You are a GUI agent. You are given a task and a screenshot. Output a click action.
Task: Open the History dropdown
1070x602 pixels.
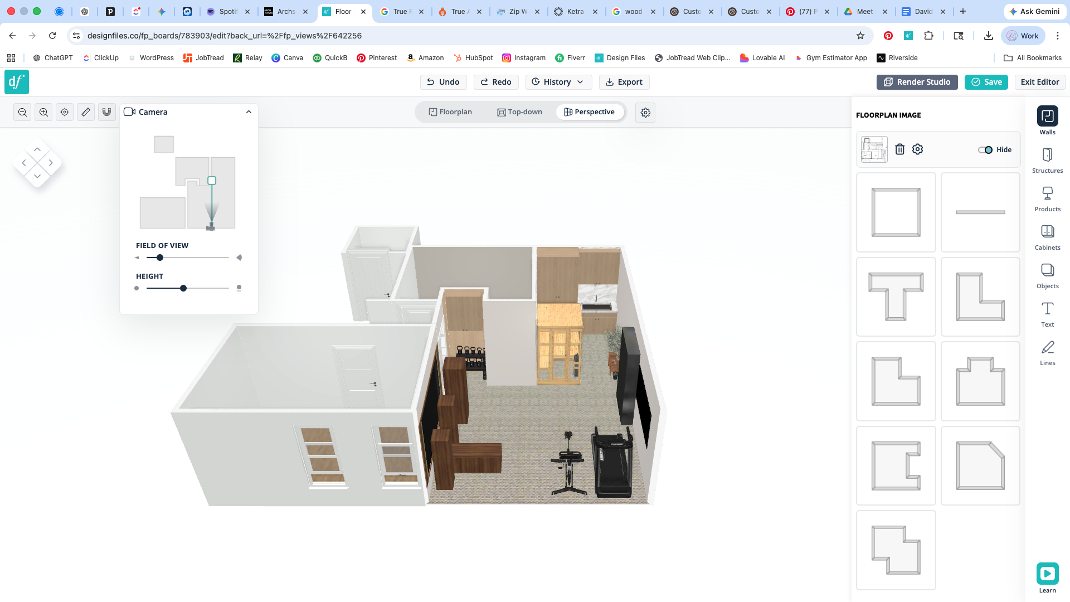(558, 82)
